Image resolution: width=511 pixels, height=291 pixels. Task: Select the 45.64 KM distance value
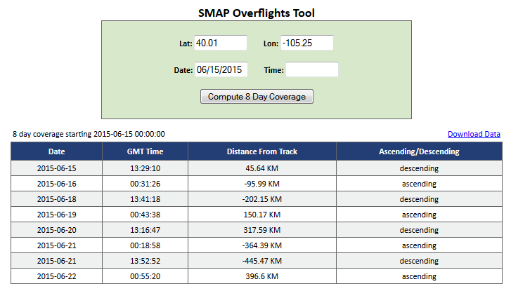click(x=262, y=168)
